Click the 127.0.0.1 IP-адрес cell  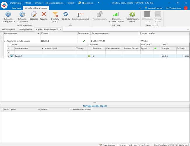tap(59, 41)
